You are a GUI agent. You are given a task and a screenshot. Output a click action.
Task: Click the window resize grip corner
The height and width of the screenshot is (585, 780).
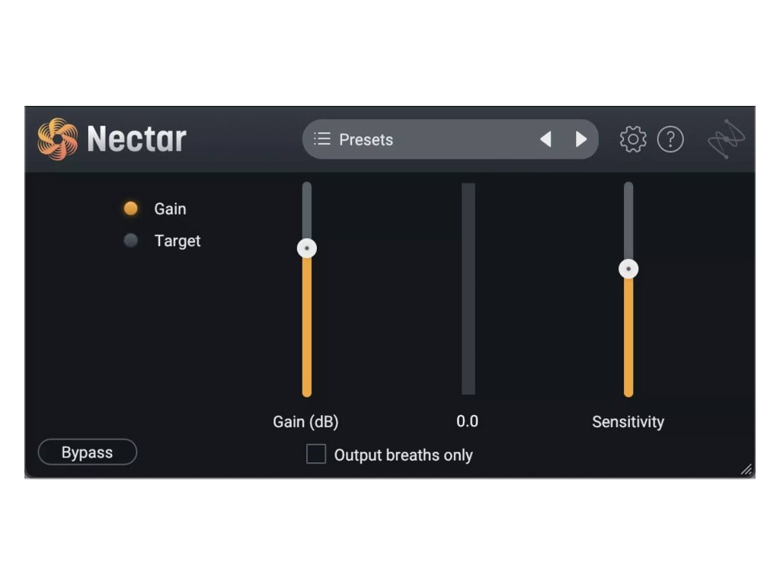746,469
